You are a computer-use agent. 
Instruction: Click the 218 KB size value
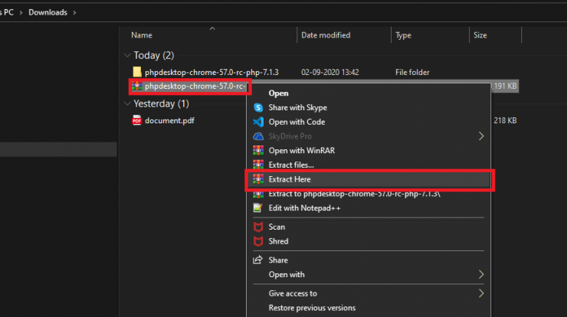pyautogui.click(x=505, y=120)
